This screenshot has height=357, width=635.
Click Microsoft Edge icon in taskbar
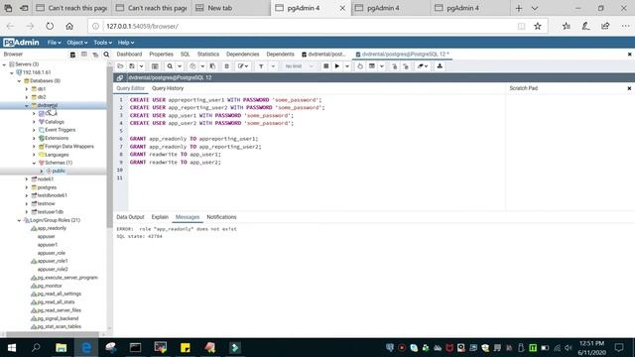coord(86,347)
